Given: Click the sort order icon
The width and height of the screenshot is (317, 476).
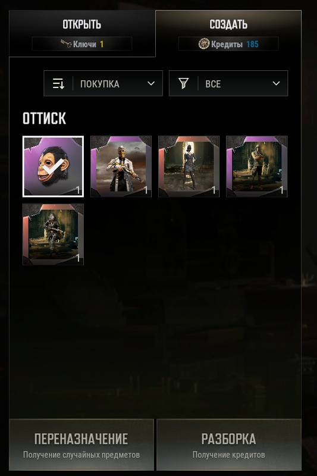Looking at the screenshot, I should (58, 83).
